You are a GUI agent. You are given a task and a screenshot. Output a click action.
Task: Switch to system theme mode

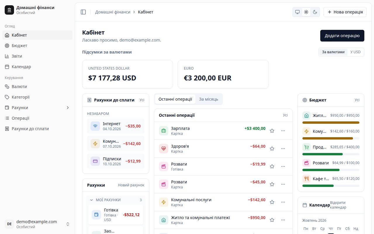point(297,12)
